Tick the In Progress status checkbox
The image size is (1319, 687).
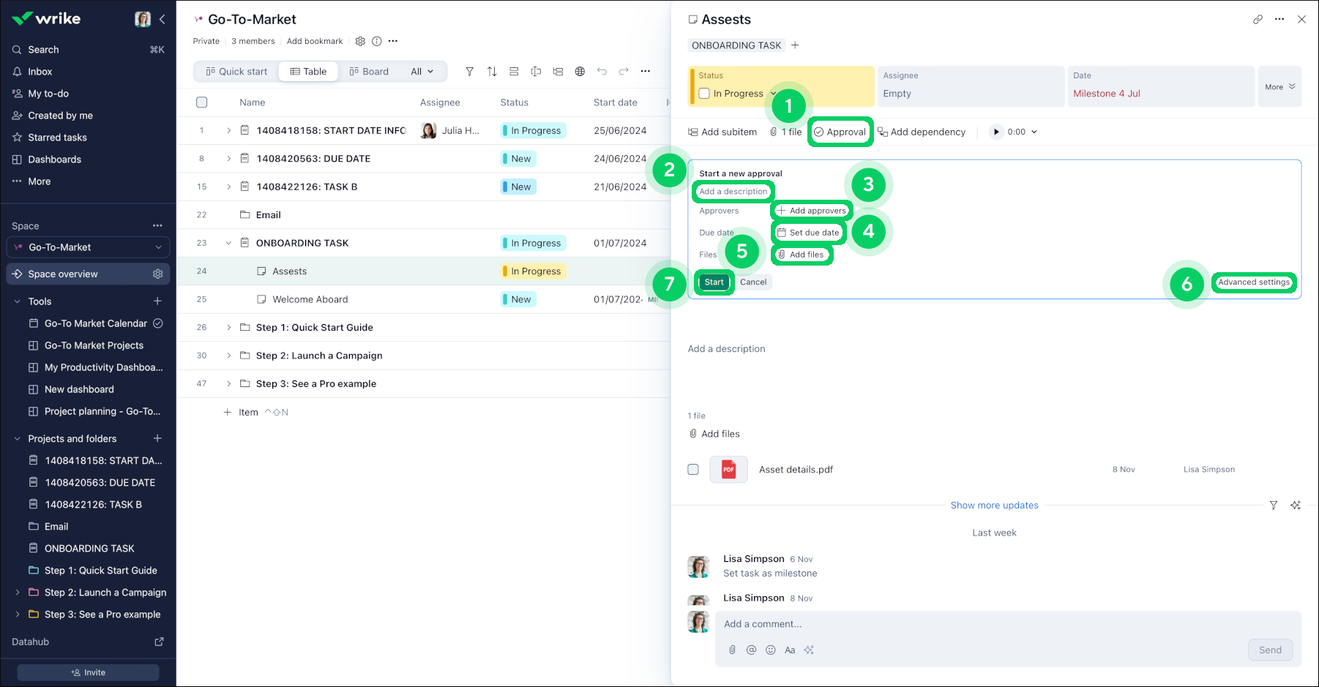coord(704,94)
